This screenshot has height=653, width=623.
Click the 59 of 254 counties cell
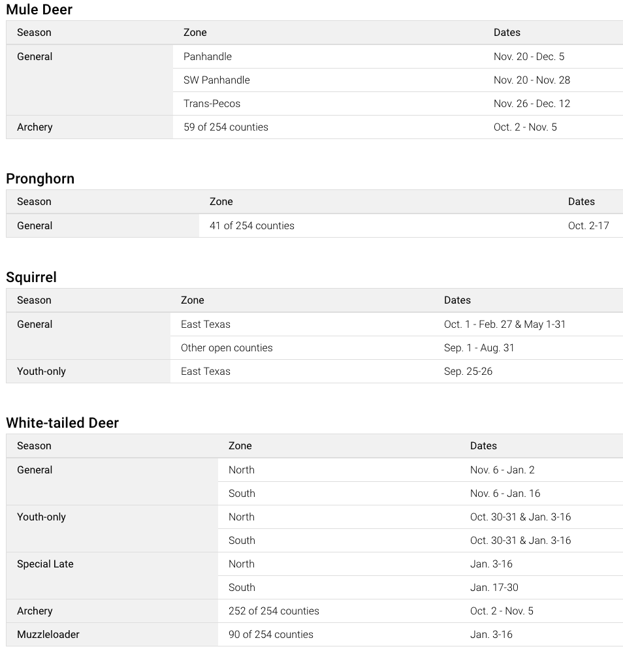point(226,127)
